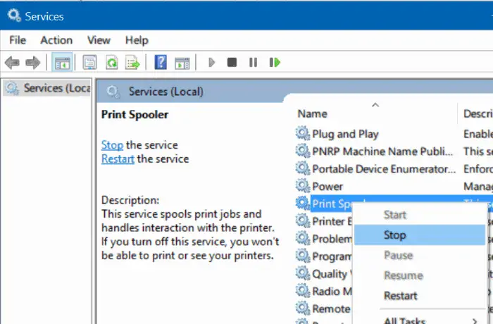The width and height of the screenshot is (493, 324).
Task: Open the View menu
Action: 99,40
